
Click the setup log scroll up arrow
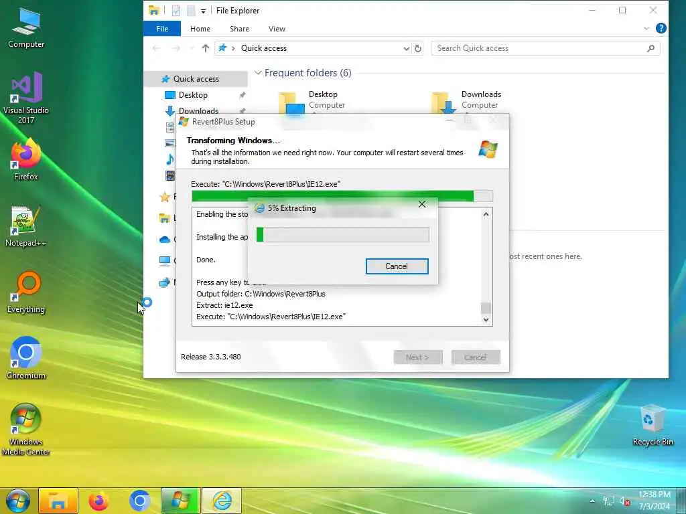[x=486, y=214]
